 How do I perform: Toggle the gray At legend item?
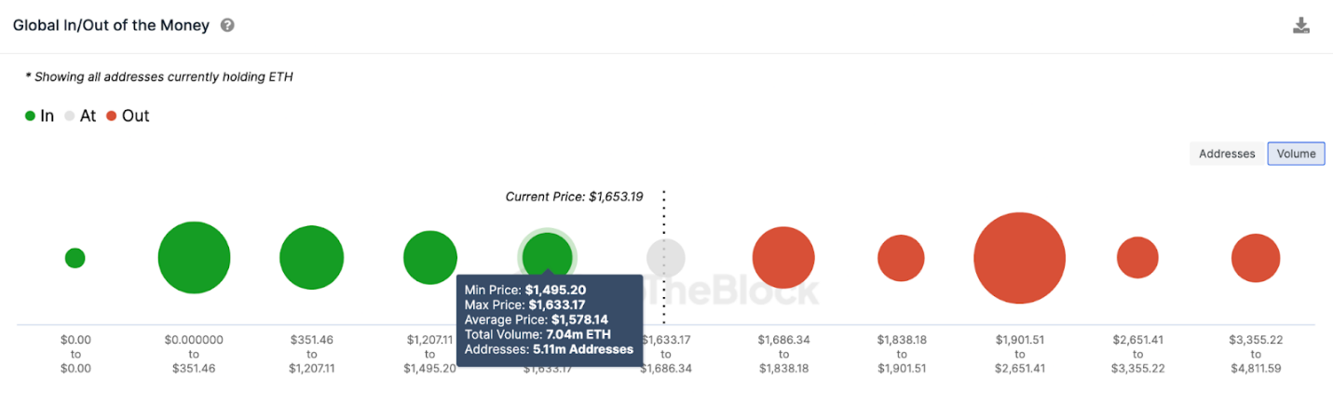tap(80, 116)
